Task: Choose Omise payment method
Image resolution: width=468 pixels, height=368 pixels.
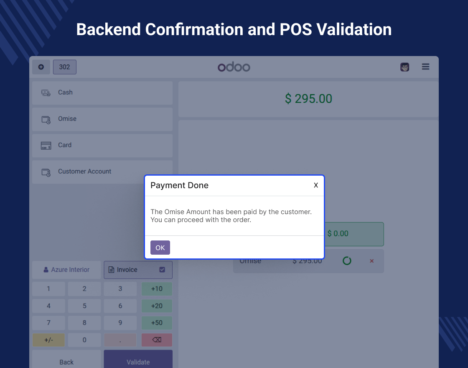Action: (102, 119)
